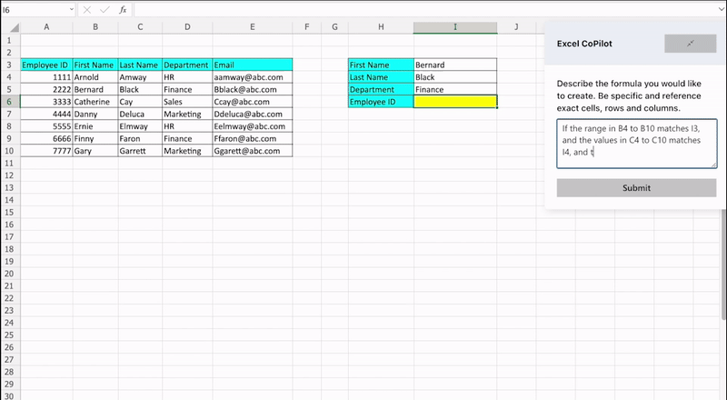Select employee ID cell 4444
This screenshot has height=400, width=727.
pyautogui.click(x=45, y=115)
